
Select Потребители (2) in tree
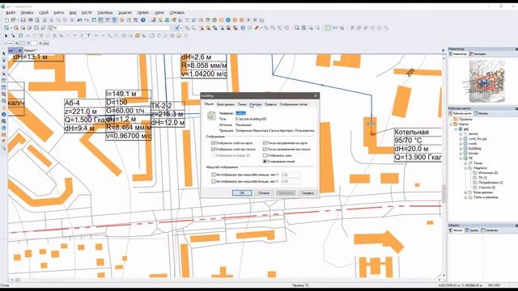tap(490, 183)
